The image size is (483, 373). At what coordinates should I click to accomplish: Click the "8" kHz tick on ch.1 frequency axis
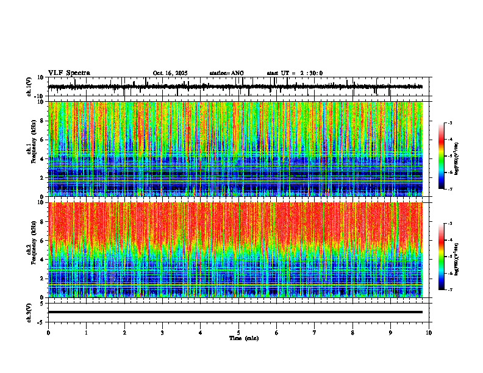42,121
